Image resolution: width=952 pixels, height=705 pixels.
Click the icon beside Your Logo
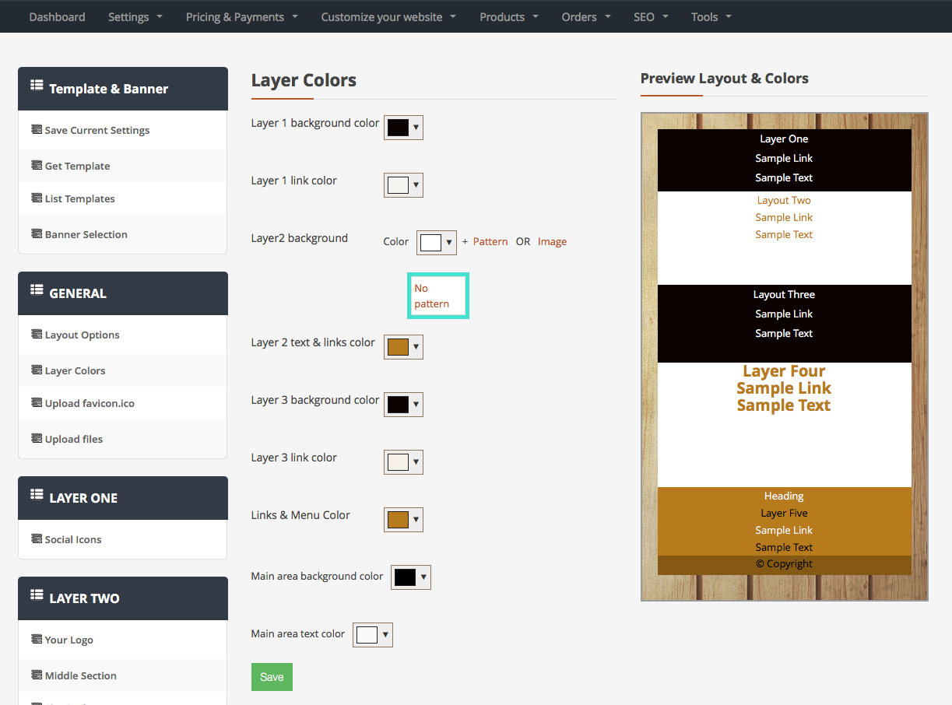(35, 640)
